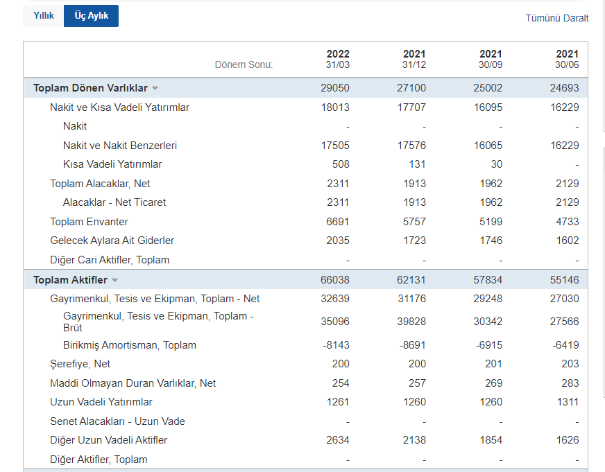Collapse the Toplam Aktifler section arrow
Screen dimensions: 605x472
(x=115, y=280)
